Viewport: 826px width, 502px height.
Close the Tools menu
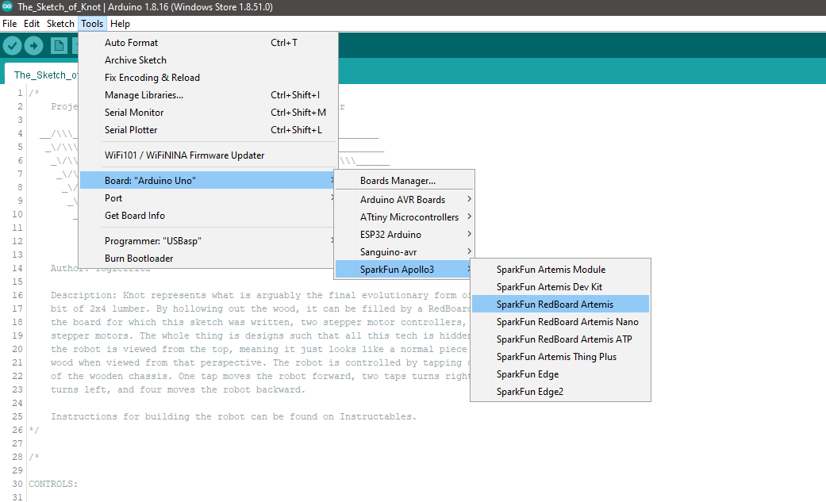92,24
